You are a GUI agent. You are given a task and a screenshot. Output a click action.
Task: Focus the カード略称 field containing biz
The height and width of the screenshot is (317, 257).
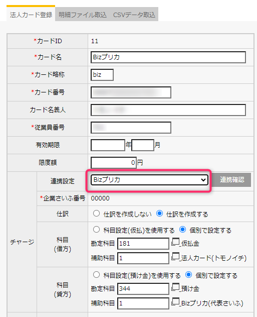point(102,75)
